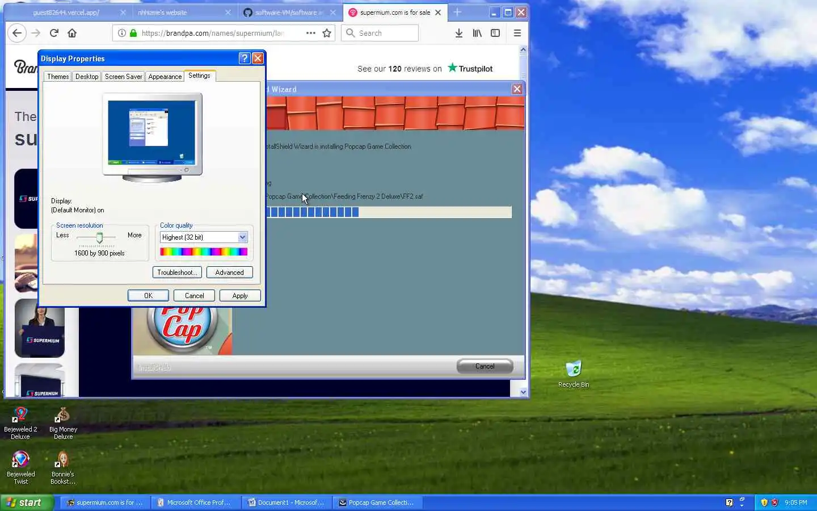Open the Firefox hamburger menu
The image size is (817, 511).
(517, 33)
